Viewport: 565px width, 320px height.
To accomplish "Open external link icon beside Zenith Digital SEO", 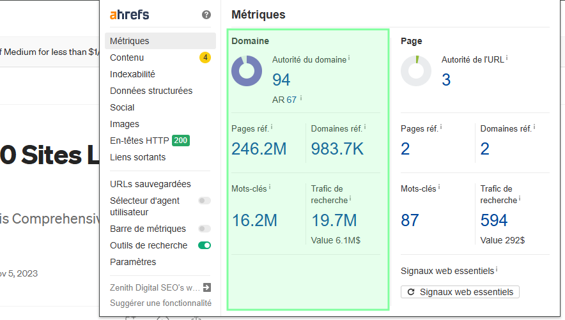I will (207, 287).
